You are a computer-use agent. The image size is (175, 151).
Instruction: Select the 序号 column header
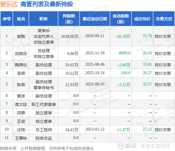click(7, 19)
